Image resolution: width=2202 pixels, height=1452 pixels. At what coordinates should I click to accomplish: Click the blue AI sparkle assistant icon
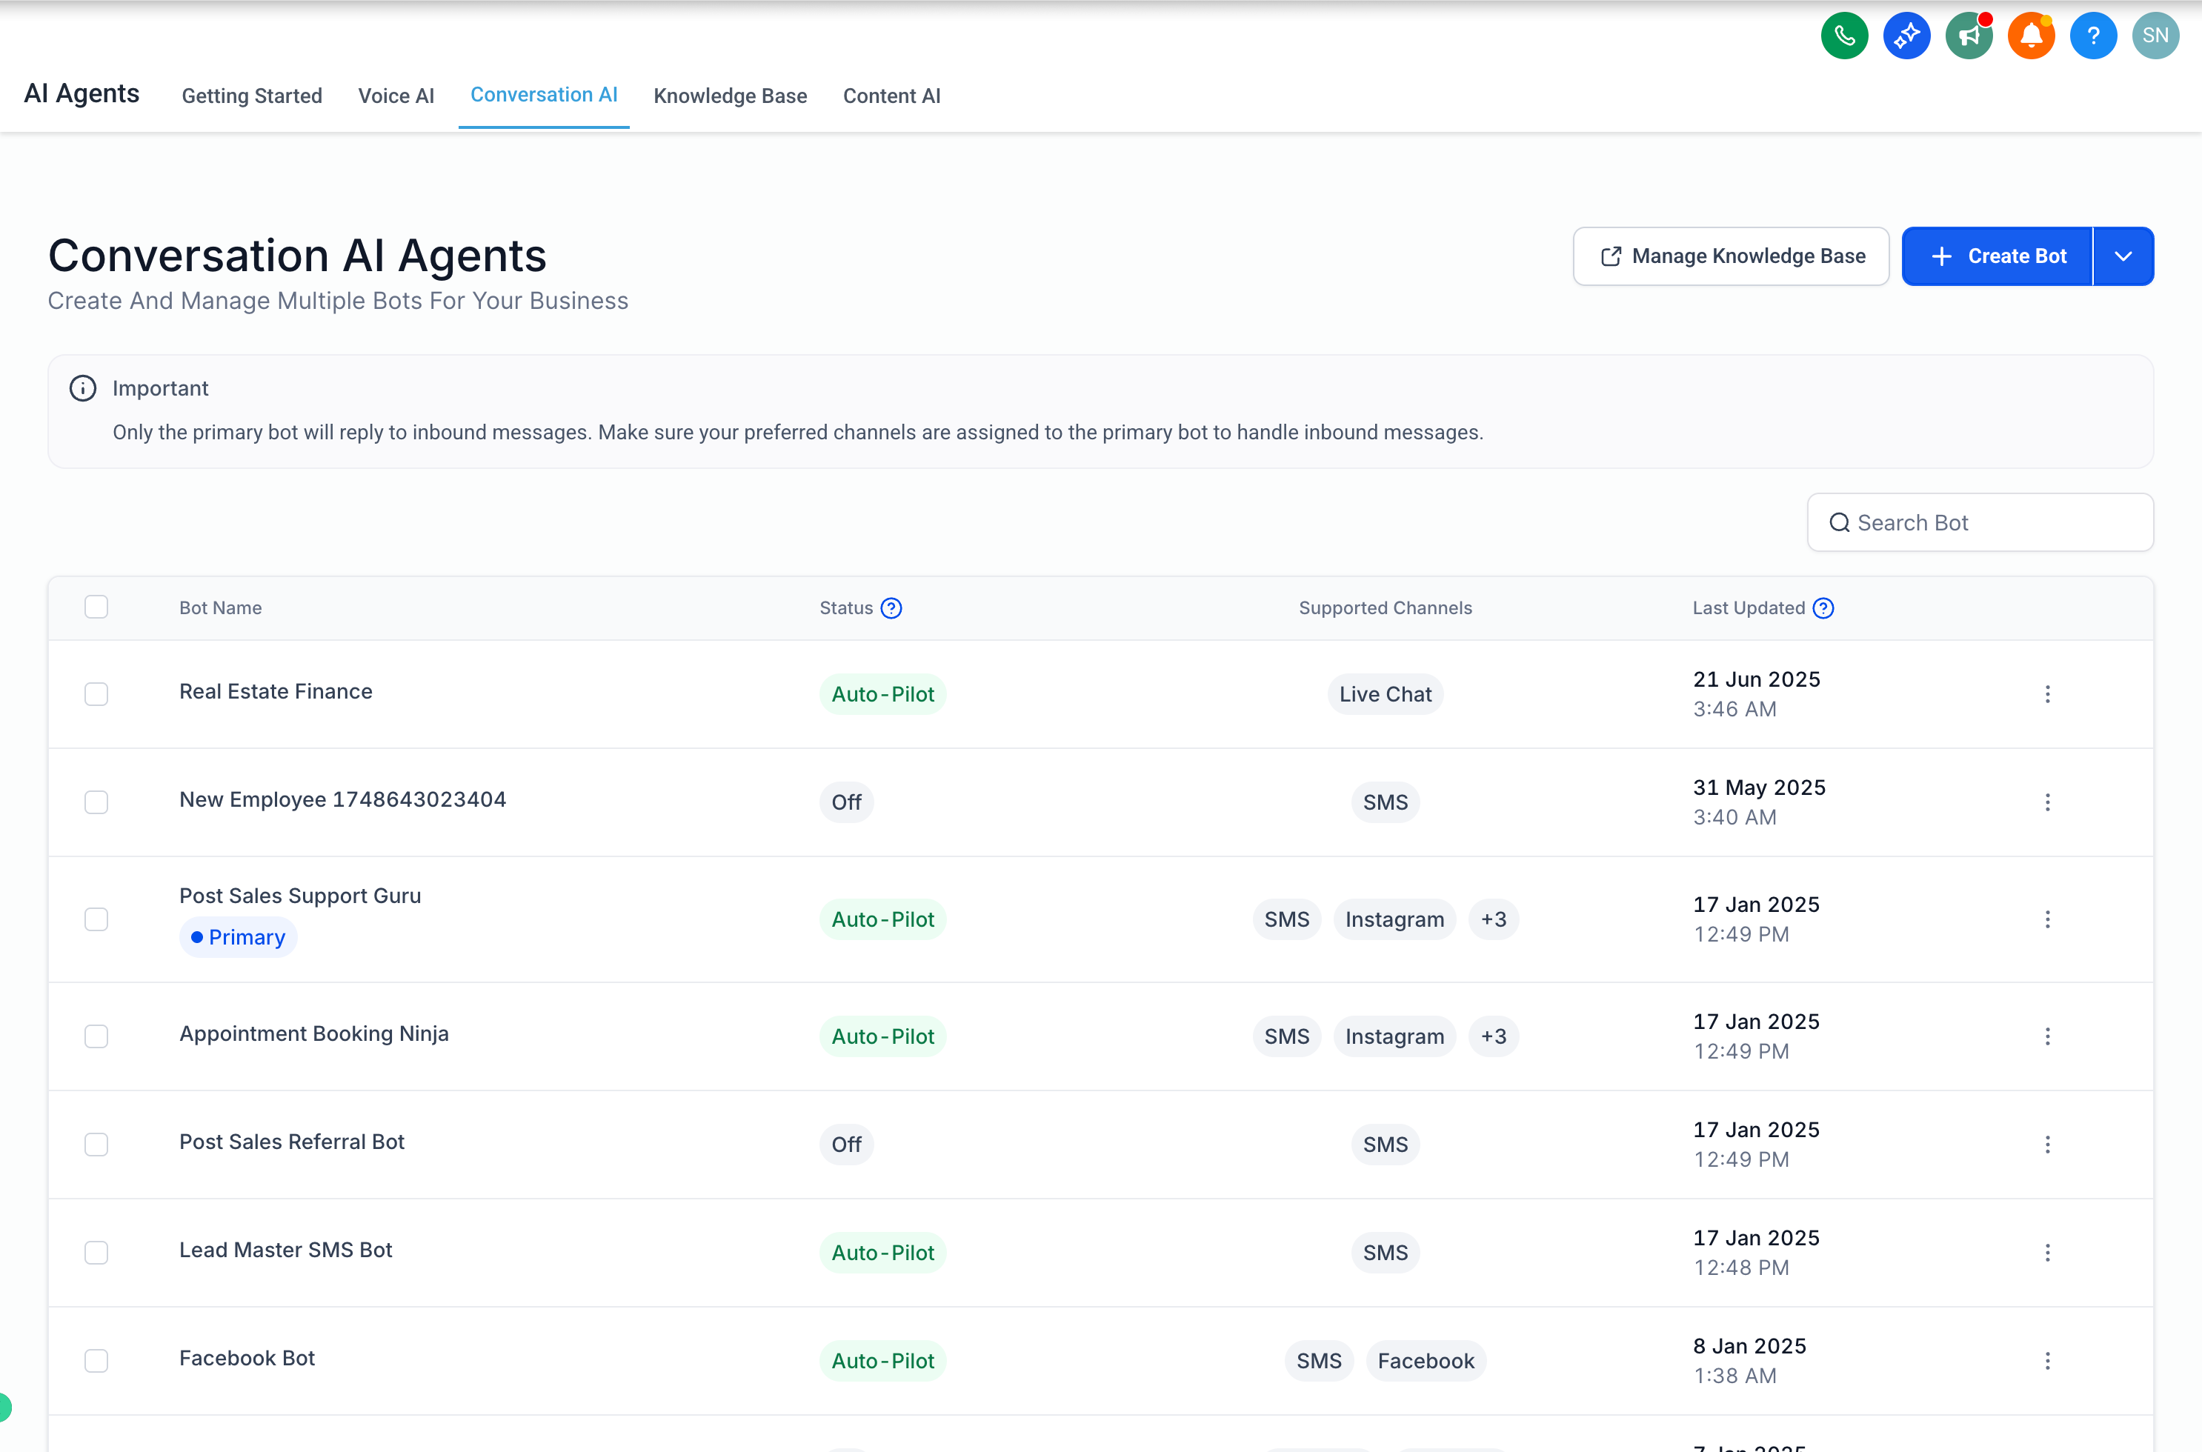click(1906, 36)
